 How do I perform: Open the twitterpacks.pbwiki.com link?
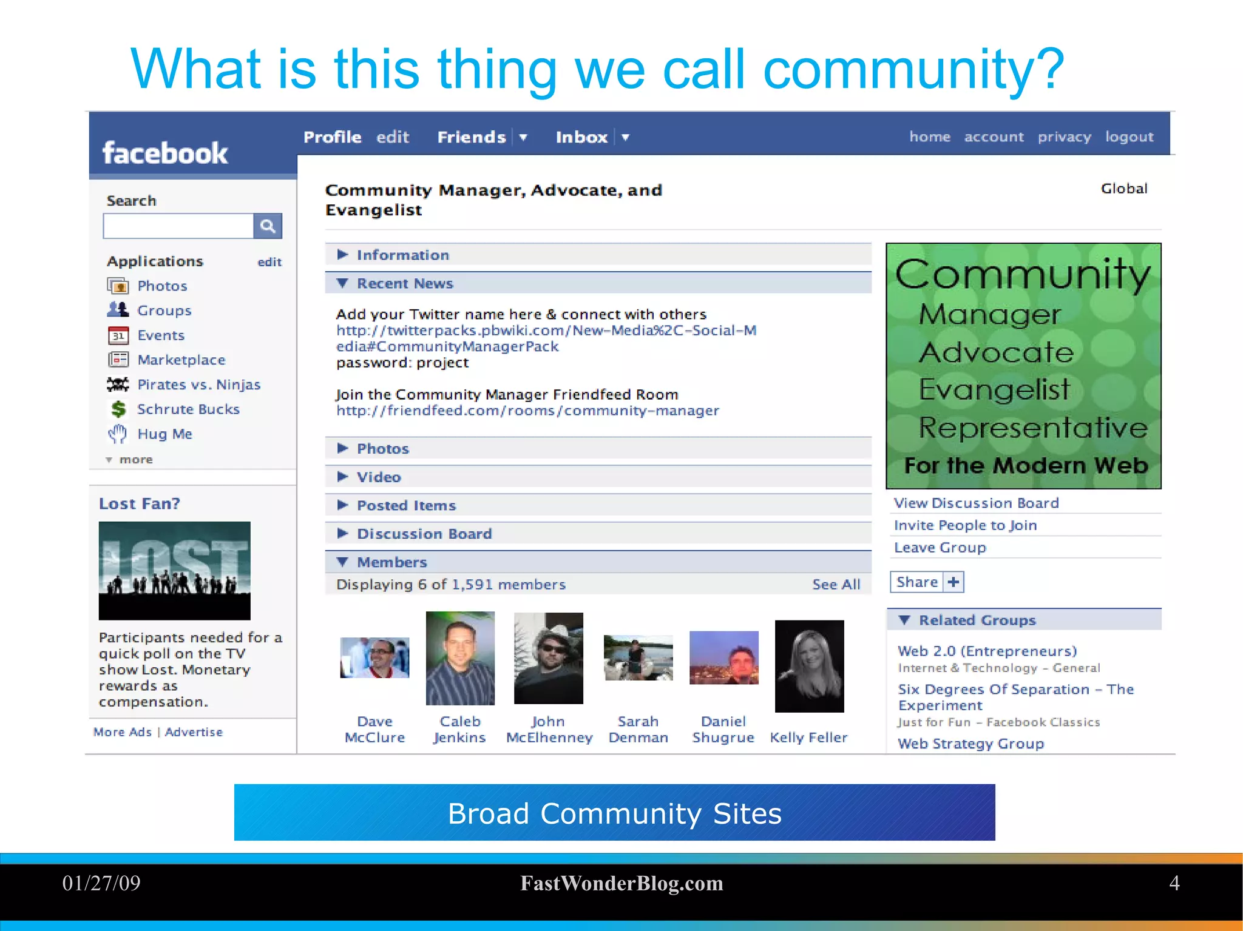coord(546,338)
